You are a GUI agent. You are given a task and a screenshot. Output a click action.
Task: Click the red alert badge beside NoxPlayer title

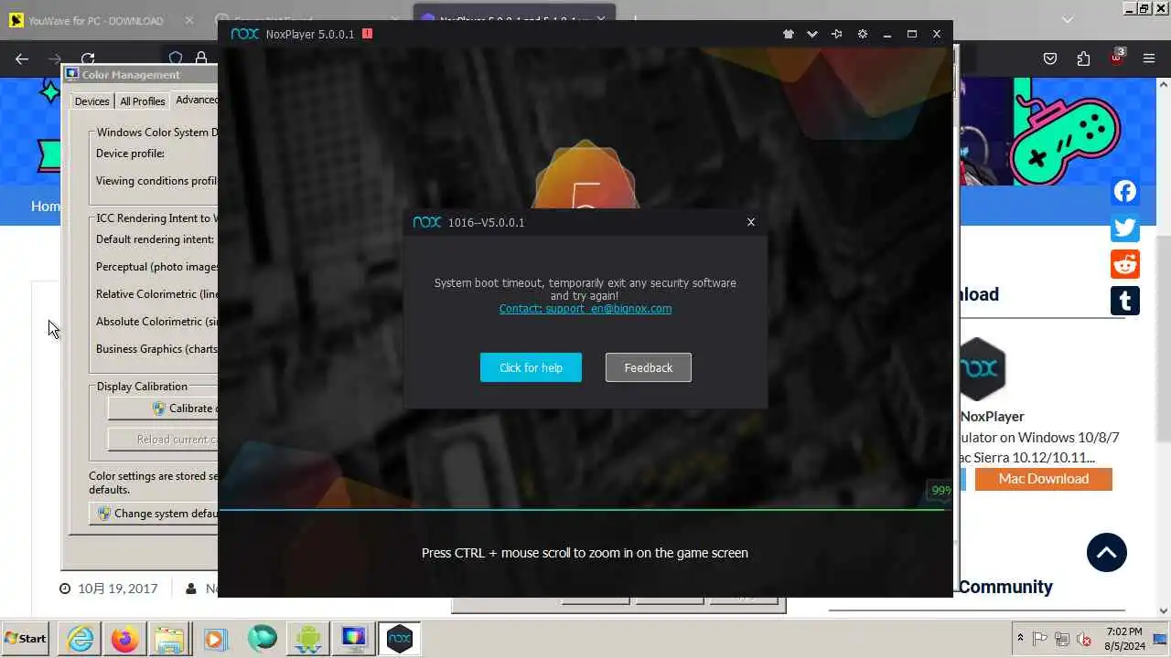367,34
